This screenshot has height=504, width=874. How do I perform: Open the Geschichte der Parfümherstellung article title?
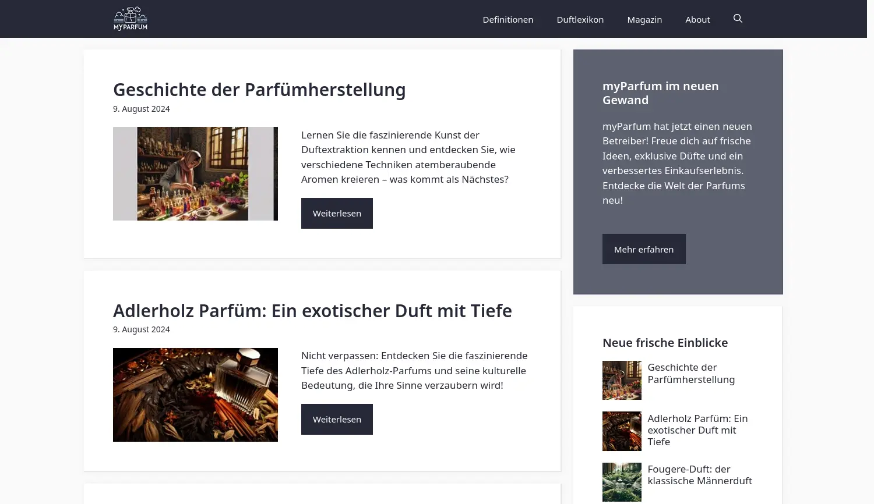[x=259, y=90]
